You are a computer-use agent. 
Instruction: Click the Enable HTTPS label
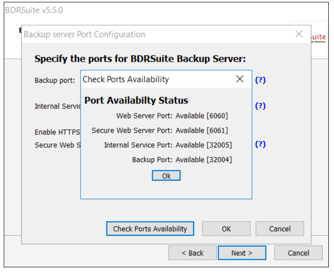(57, 132)
